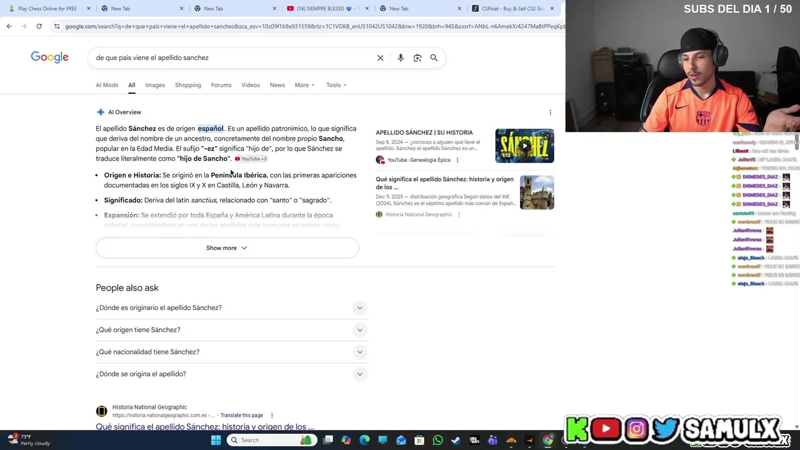Expand '¿Qué nacionalidad tiene Sánchez?' question
Viewport: 800px width, 450px height.
pos(231,352)
